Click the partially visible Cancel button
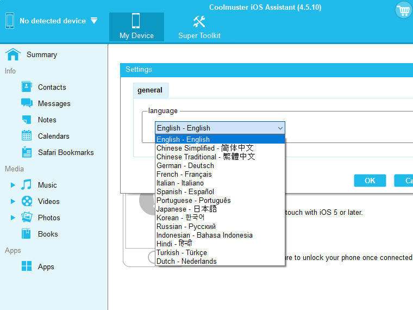 point(404,181)
